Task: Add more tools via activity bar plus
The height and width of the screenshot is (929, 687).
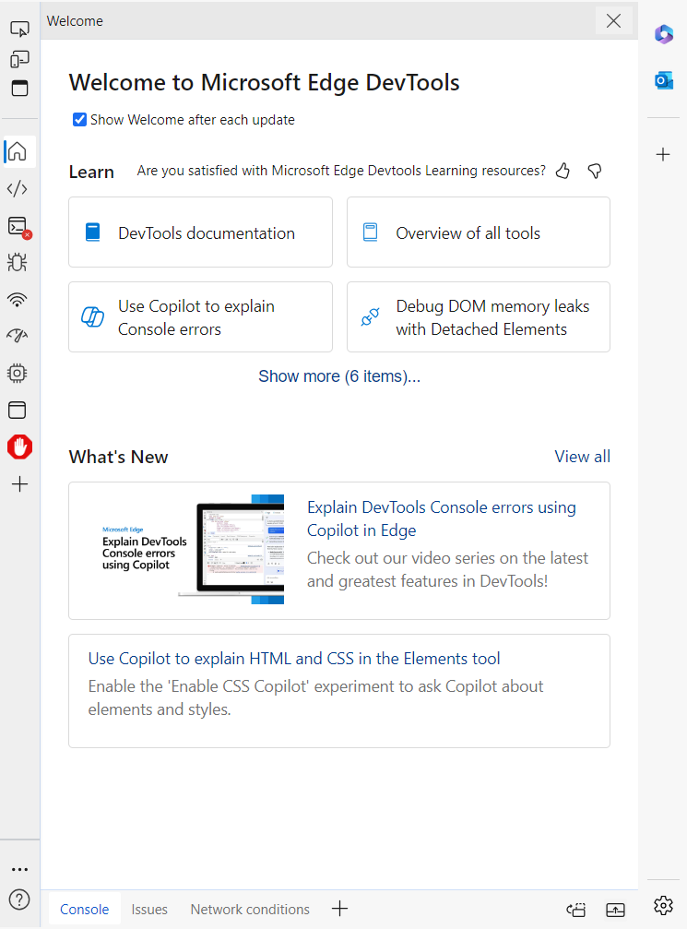Action: pos(19,484)
